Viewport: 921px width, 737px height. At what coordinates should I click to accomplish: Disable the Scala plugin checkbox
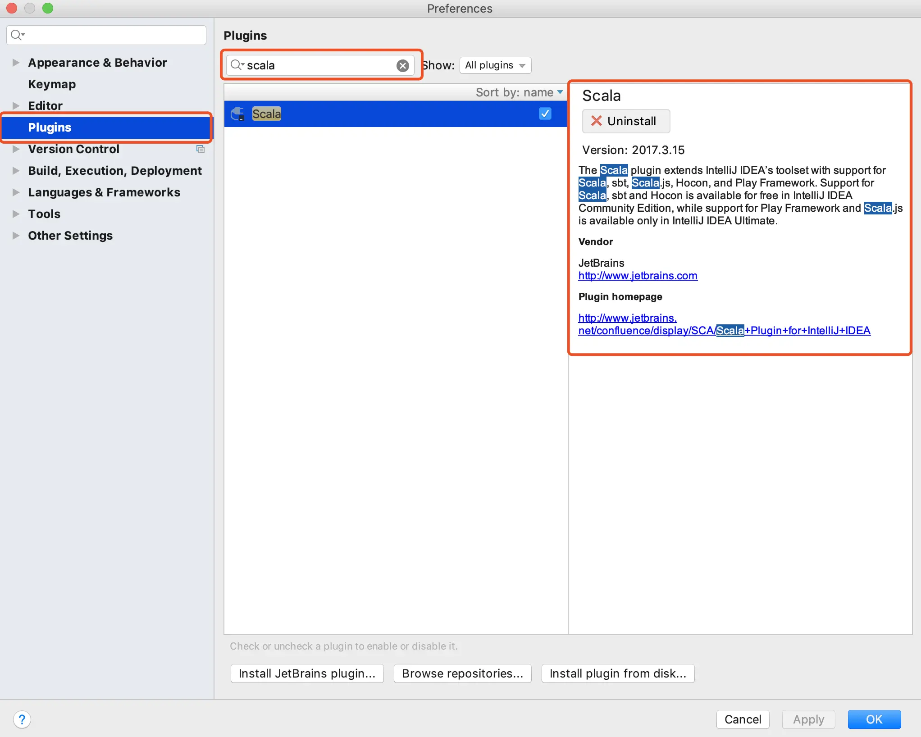click(545, 114)
